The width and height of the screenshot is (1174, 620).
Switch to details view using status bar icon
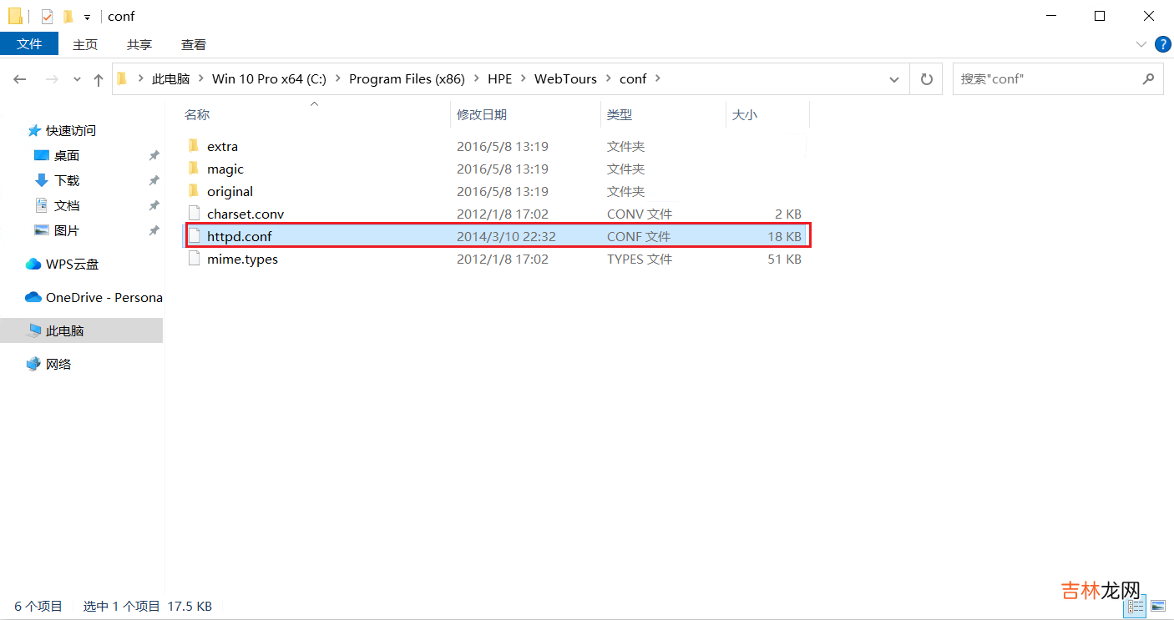[x=1135, y=606]
